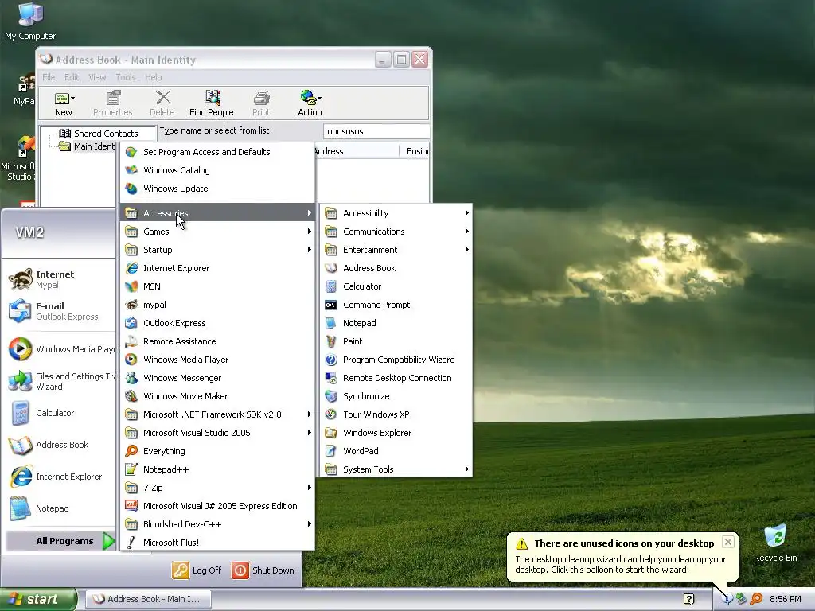
Task: Open the Help menu in Address Book
Action: pos(154,77)
